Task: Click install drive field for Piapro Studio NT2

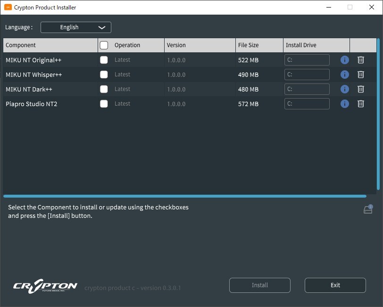Action: click(x=307, y=104)
